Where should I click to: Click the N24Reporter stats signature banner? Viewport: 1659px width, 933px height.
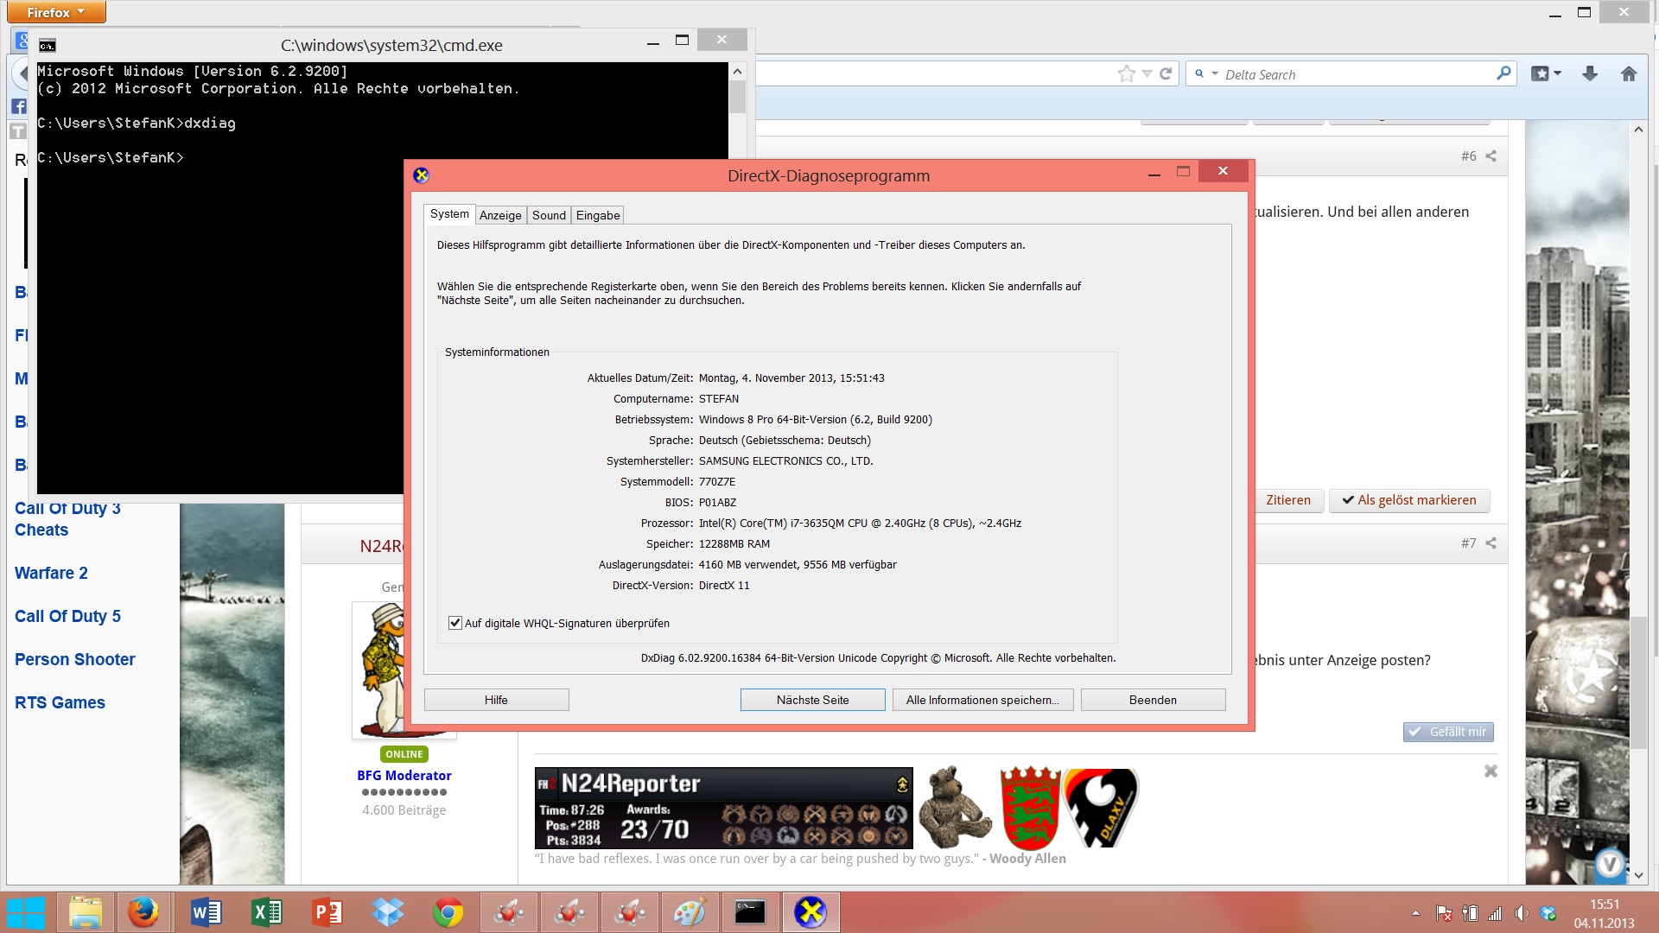[x=723, y=808]
